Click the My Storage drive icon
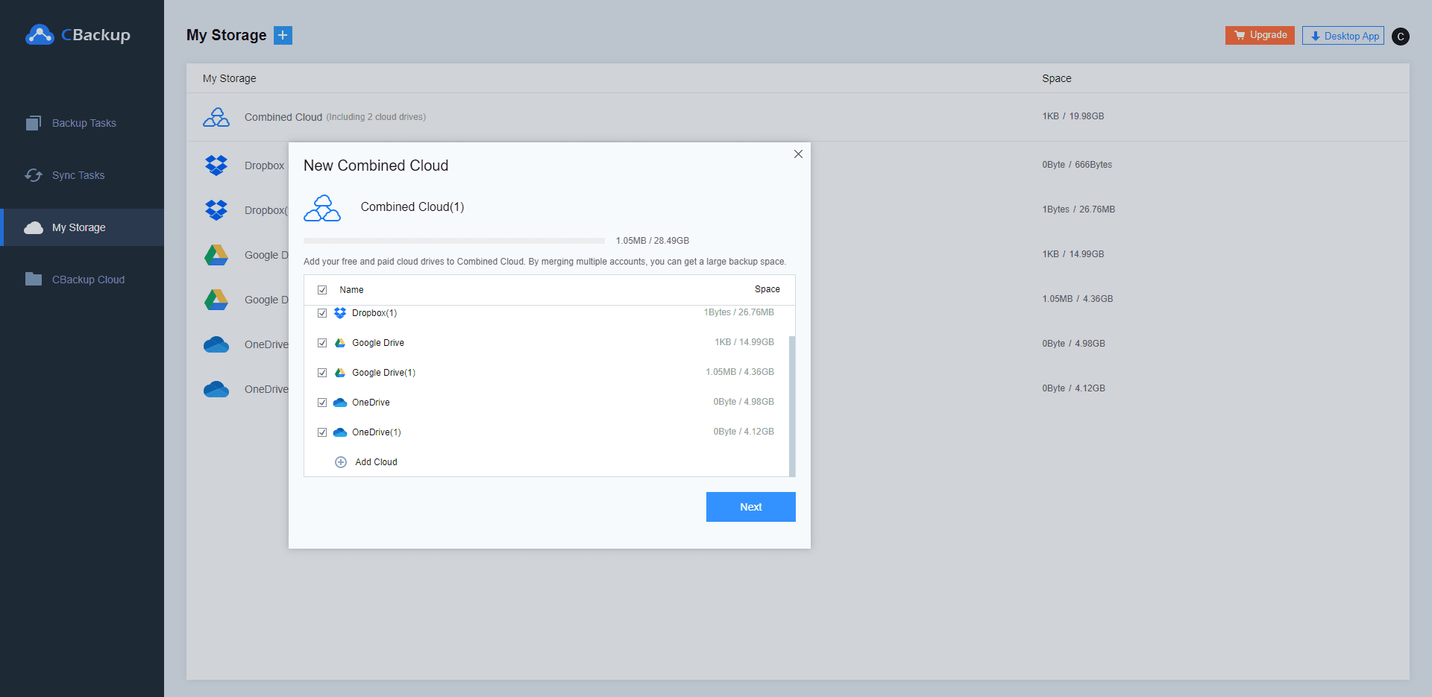Image resolution: width=1432 pixels, height=697 pixels. tap(33, 227)
